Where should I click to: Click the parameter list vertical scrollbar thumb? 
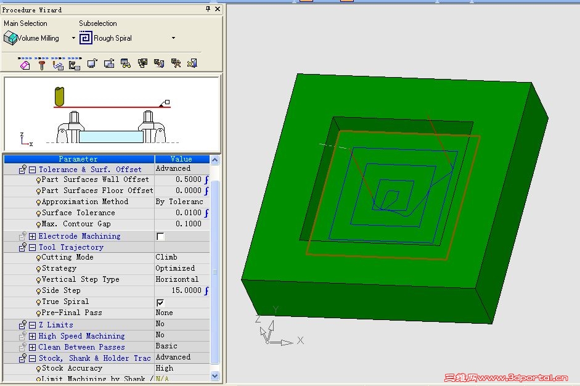tap(214, 272)
